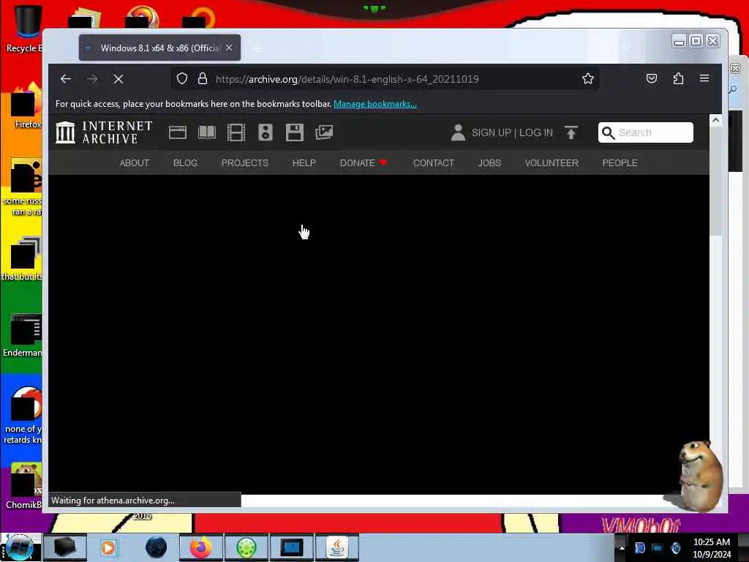Open the PROJECTS menu item

(245, 163)
